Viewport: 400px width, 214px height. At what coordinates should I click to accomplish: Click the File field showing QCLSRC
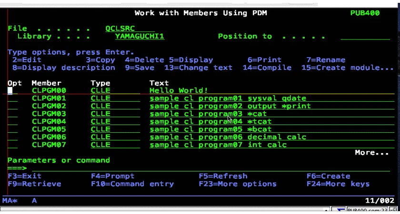[130, 29]
